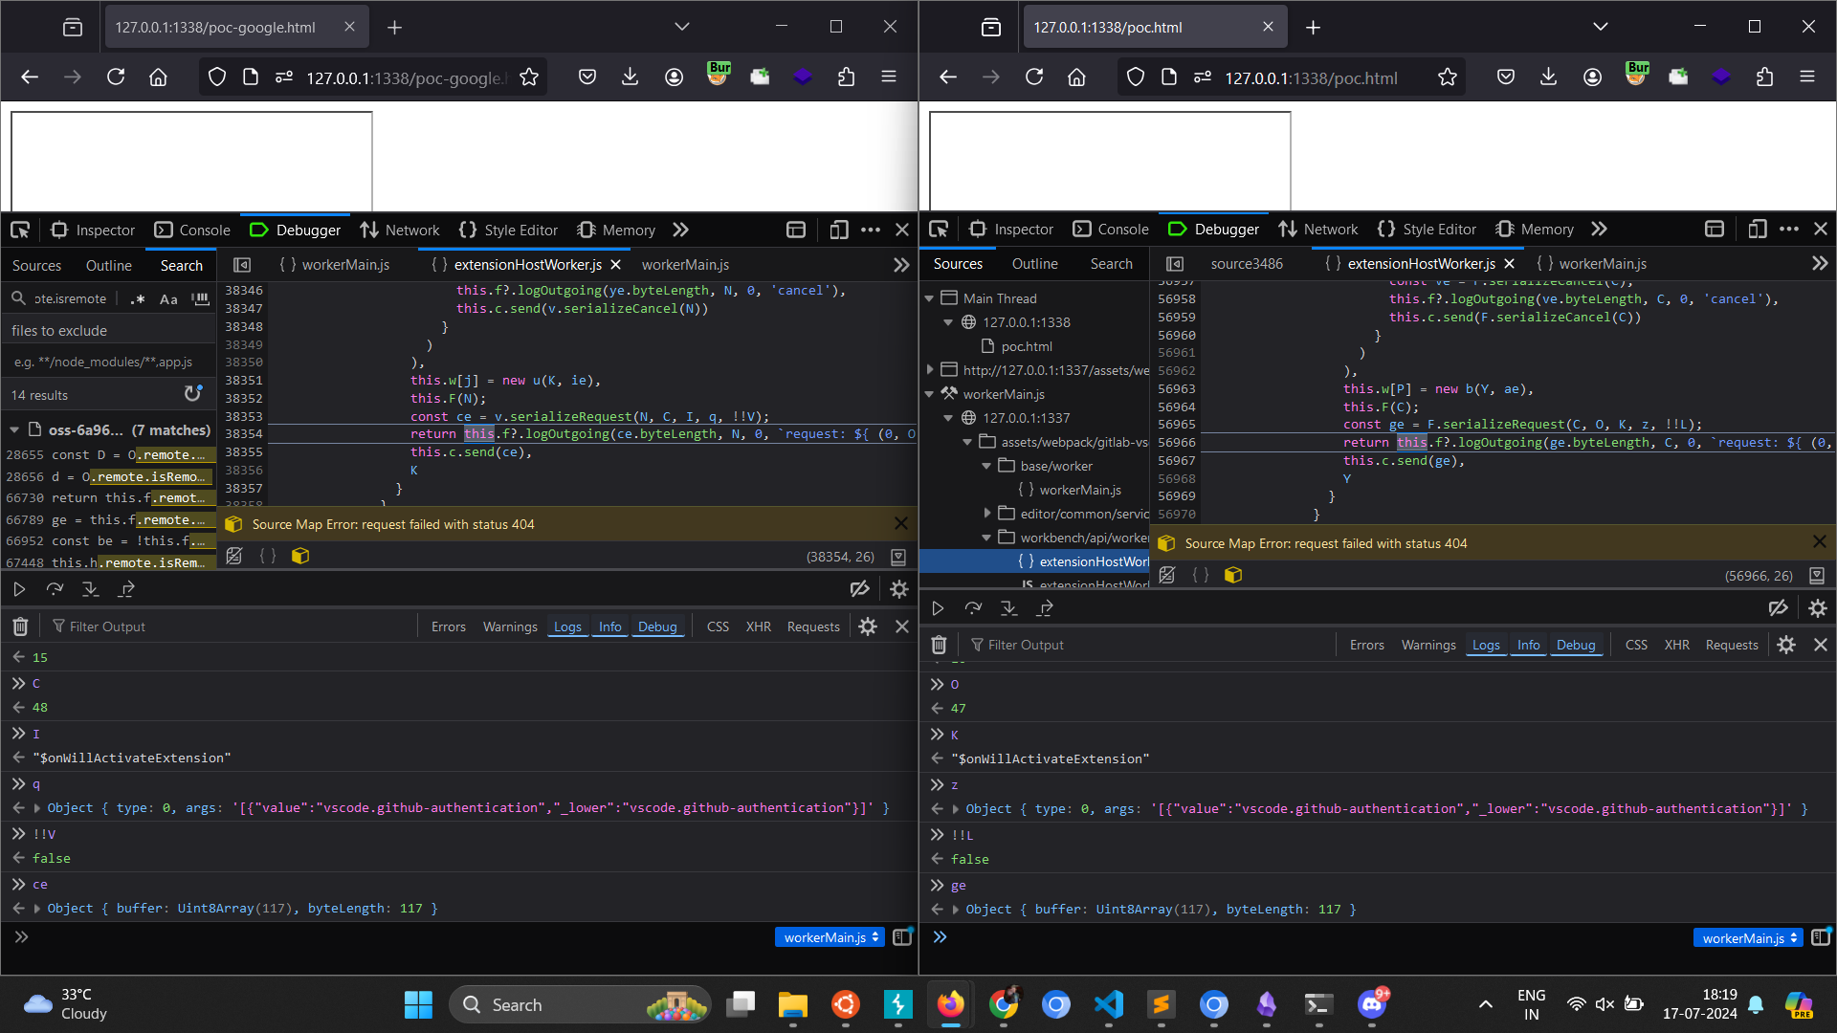The image size is (1837, 1033).
Task: Open Console tab in left devtools
Action: pos(192,230)
